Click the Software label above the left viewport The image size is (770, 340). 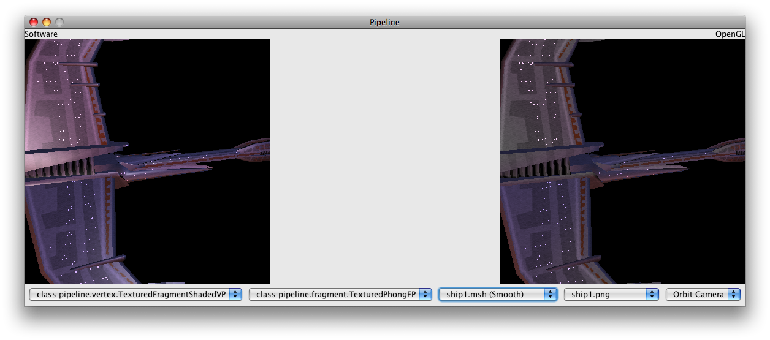pos(41,34)
